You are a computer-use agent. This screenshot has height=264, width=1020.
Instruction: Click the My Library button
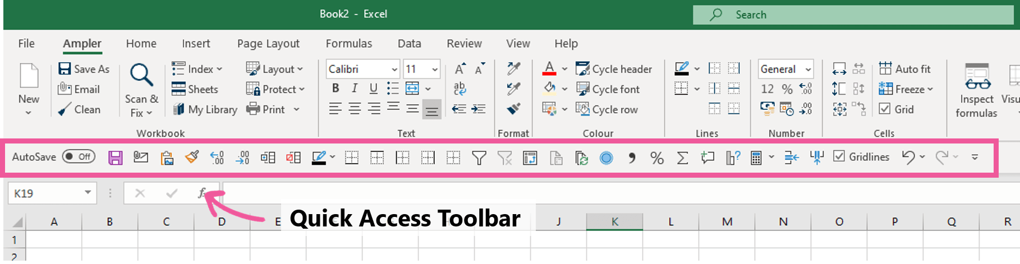click(205, 109)
